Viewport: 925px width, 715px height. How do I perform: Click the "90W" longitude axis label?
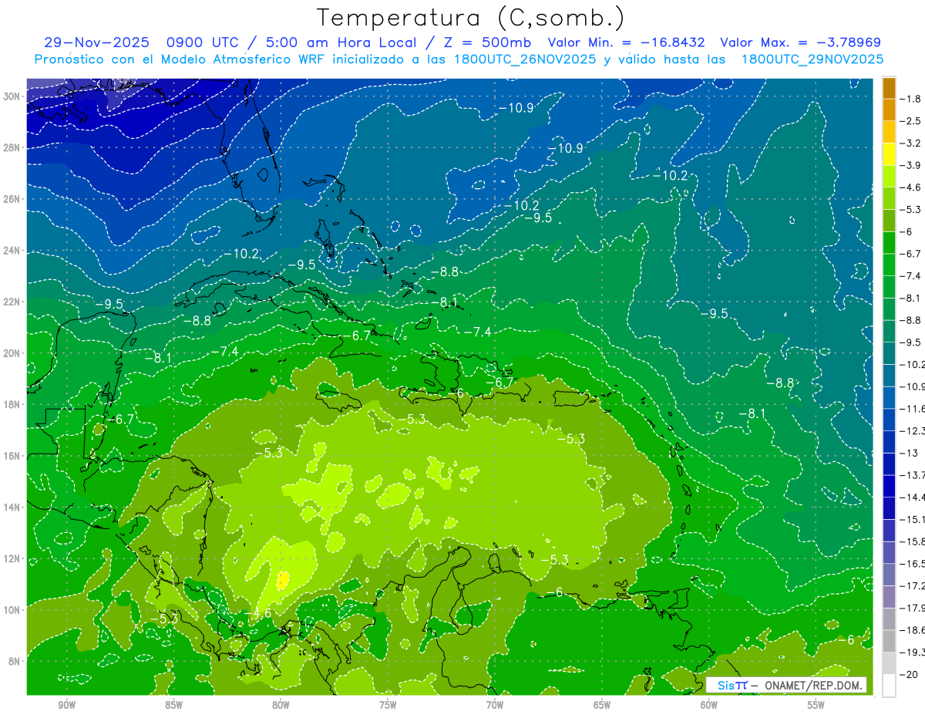[x=66, y=706]
